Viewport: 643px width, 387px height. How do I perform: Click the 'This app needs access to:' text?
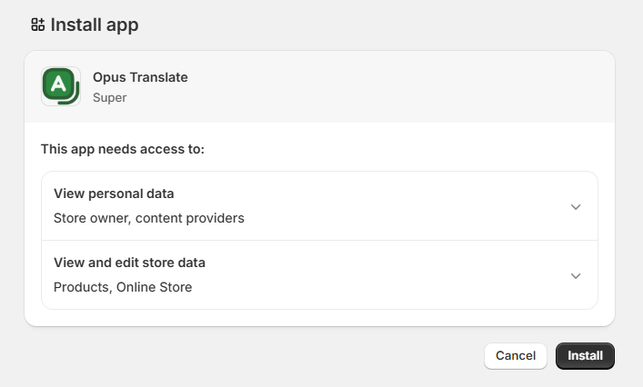click(123, 148)
